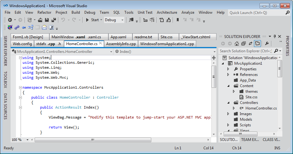Expand the References node in Solution Explorer

coord(228,75)
